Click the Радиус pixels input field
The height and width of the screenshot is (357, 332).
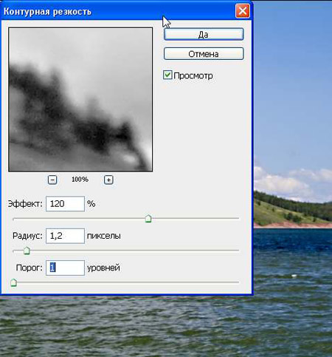[65, 236]
